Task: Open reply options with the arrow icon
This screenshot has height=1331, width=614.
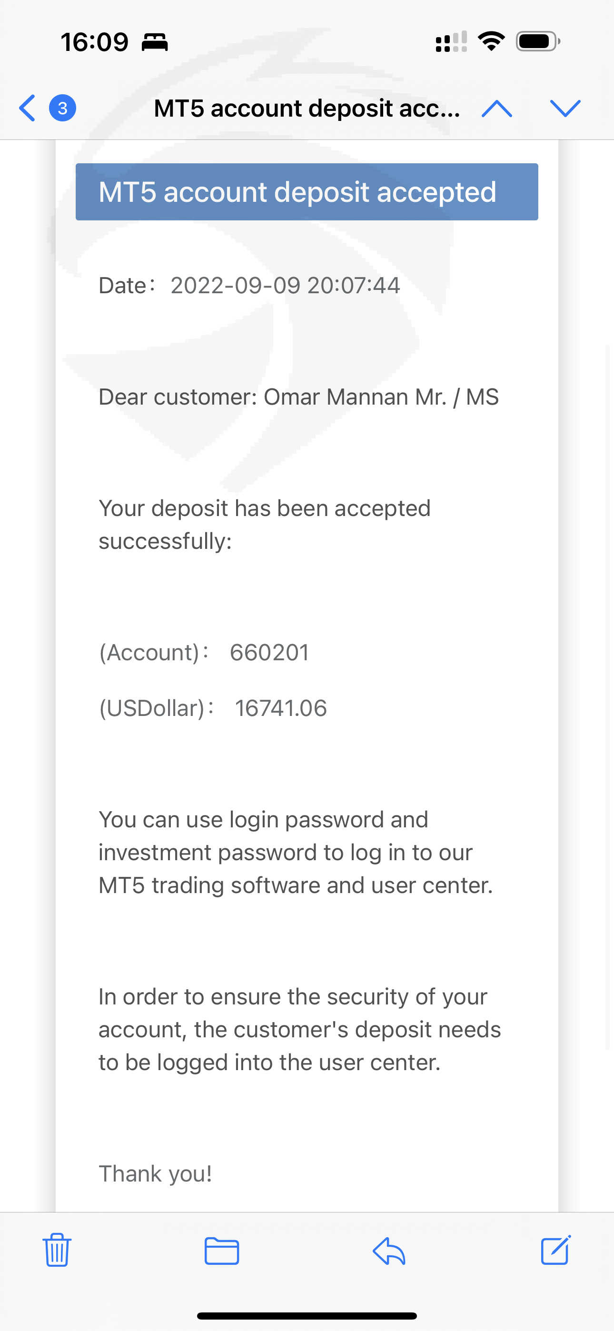Action: click(x=389, y=1251)
